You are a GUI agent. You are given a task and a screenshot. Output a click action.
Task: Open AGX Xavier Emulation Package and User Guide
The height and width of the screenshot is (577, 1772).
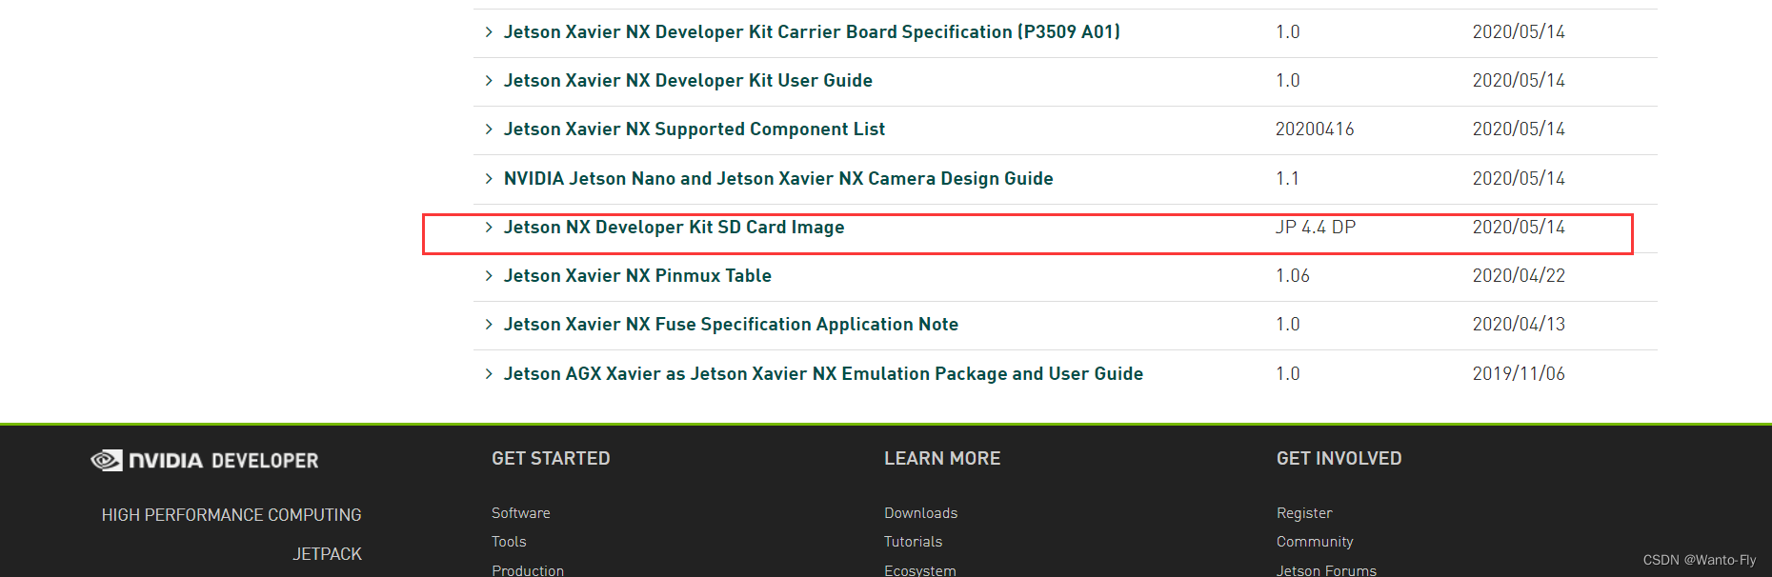(823, 374)
